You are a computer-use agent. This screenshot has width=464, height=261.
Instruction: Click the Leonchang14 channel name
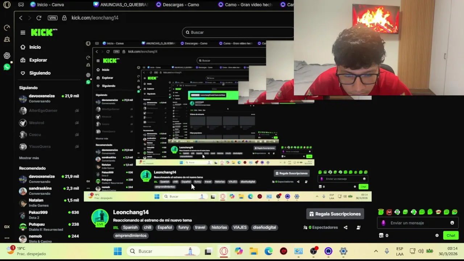coord(131,212)
